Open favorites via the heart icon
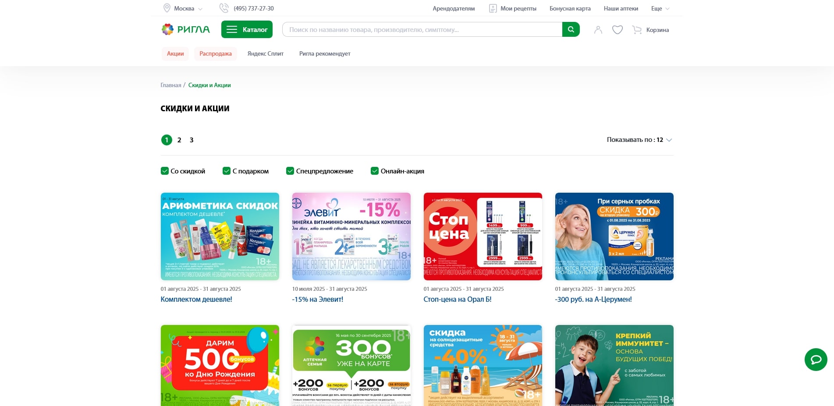 coord(618,30)
